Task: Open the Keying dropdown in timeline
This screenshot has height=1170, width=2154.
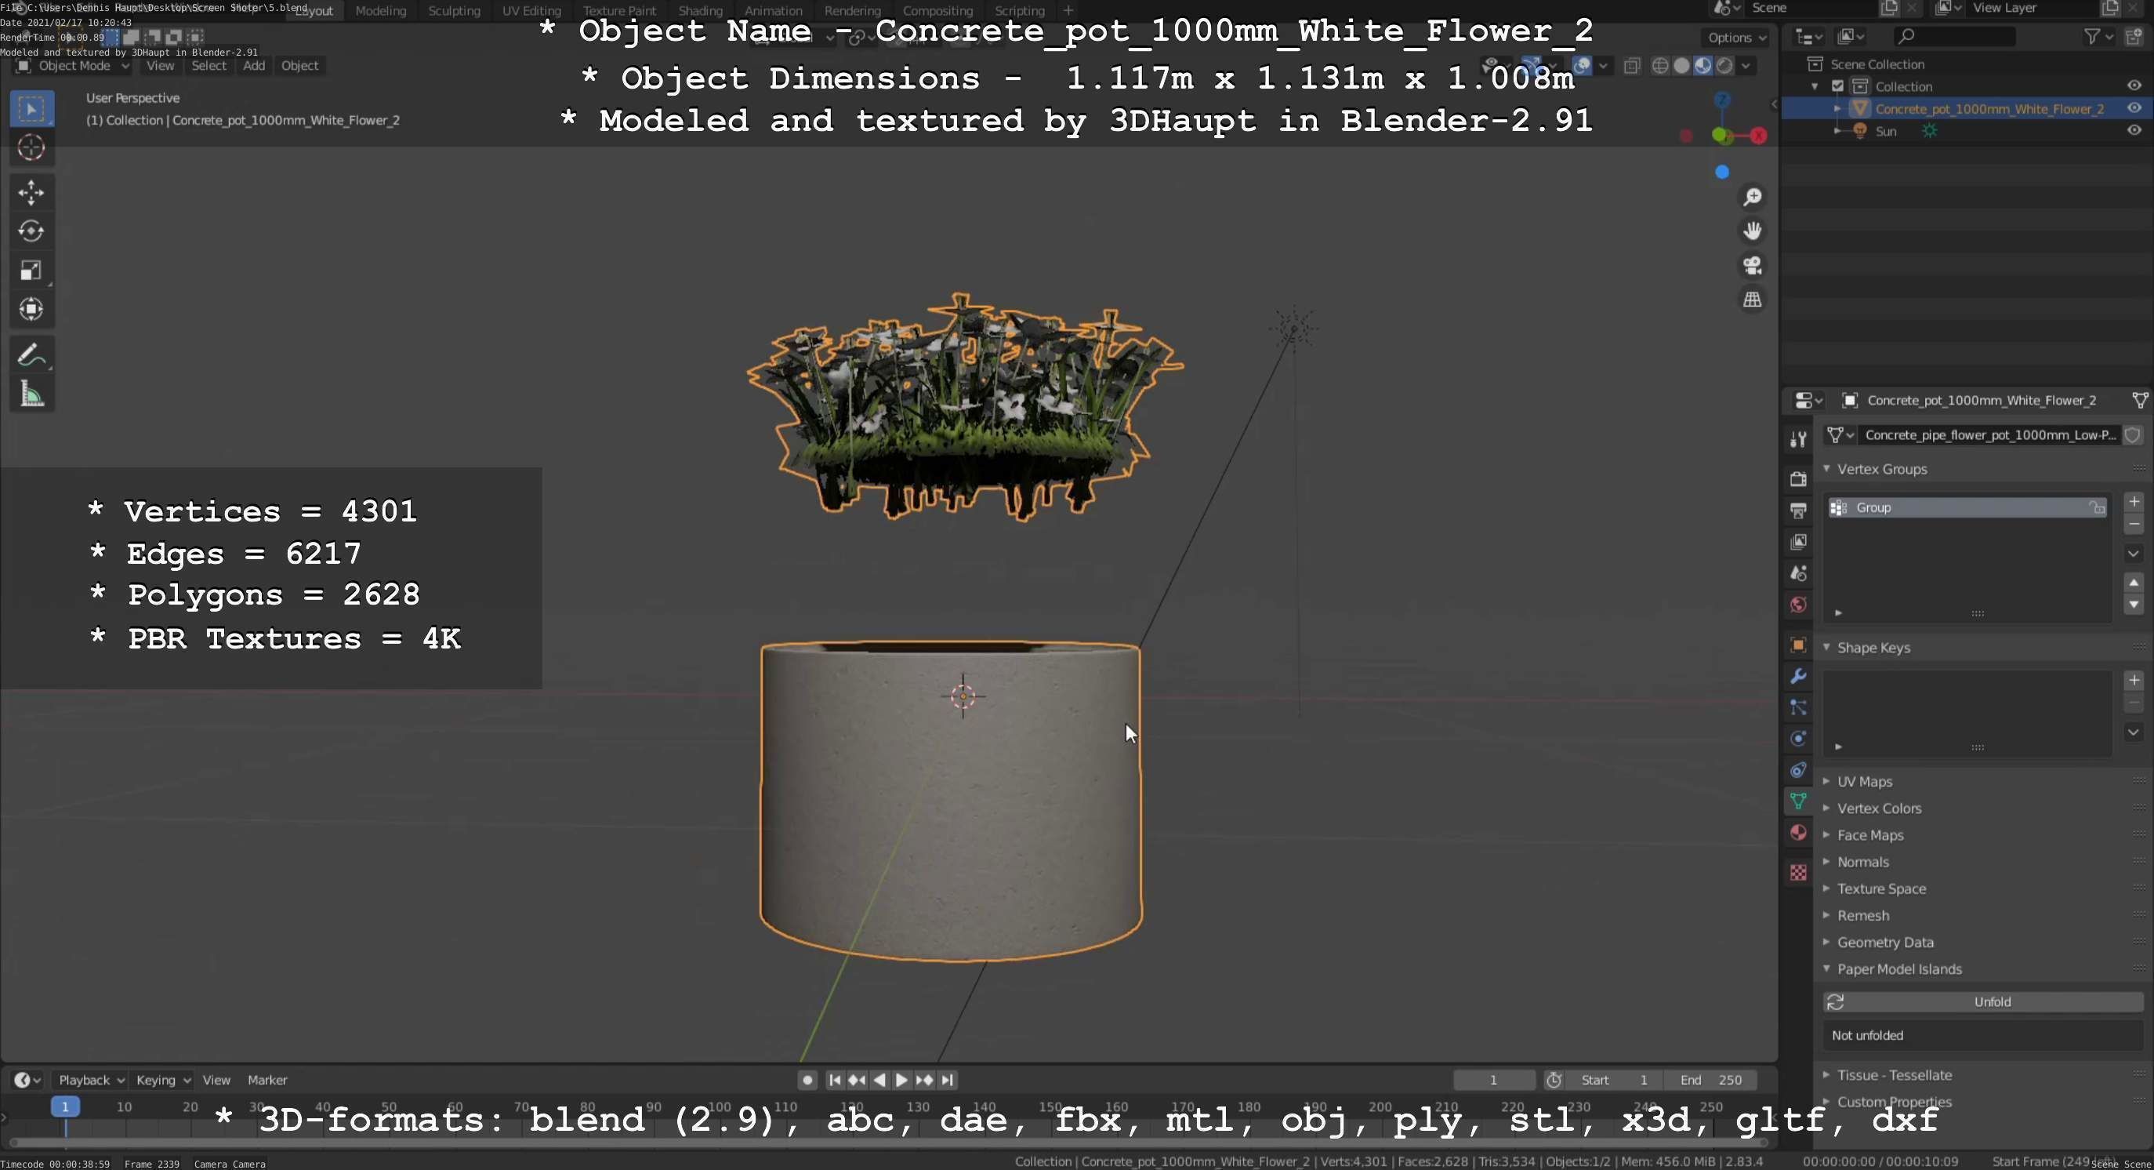Action: tap(162, 1080)
